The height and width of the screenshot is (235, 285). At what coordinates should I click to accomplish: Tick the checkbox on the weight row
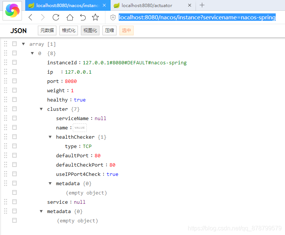click(14, 90)
